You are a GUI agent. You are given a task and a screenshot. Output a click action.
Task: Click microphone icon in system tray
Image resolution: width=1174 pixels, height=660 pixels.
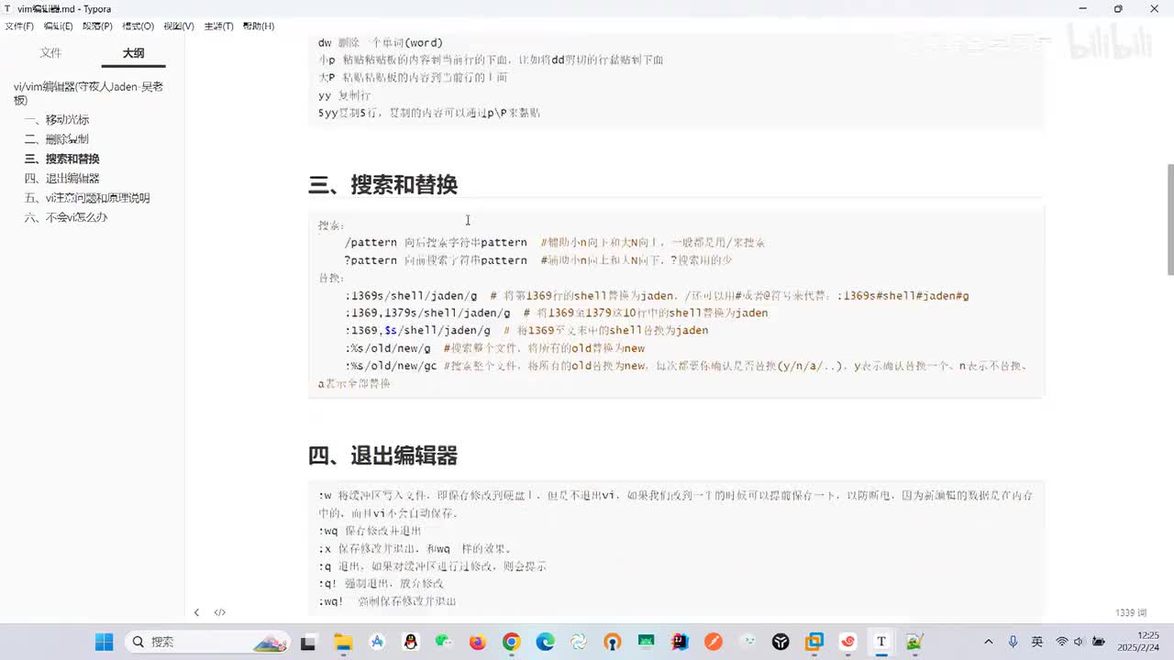[1013, 642]
